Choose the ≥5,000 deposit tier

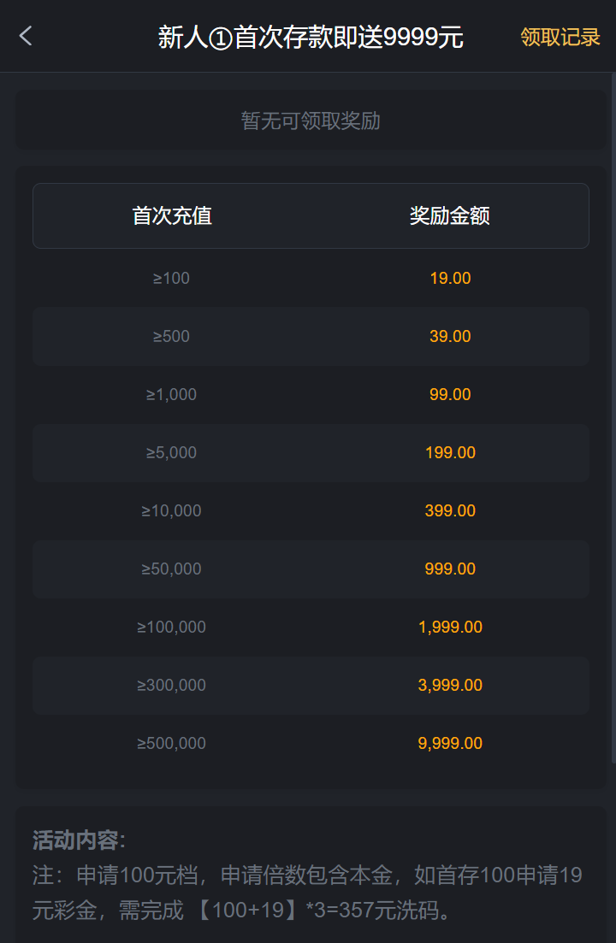pos(171,452)
